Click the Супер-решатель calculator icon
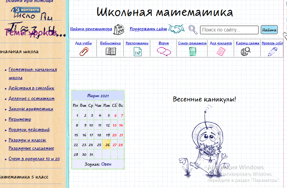Screen dimensions: 287x188 192,51
